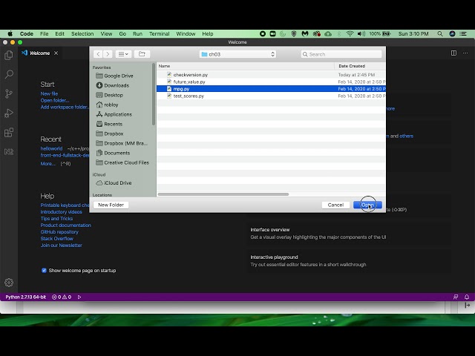
Task: Click the Cancel button in dialog
Action: click(335, 205)
